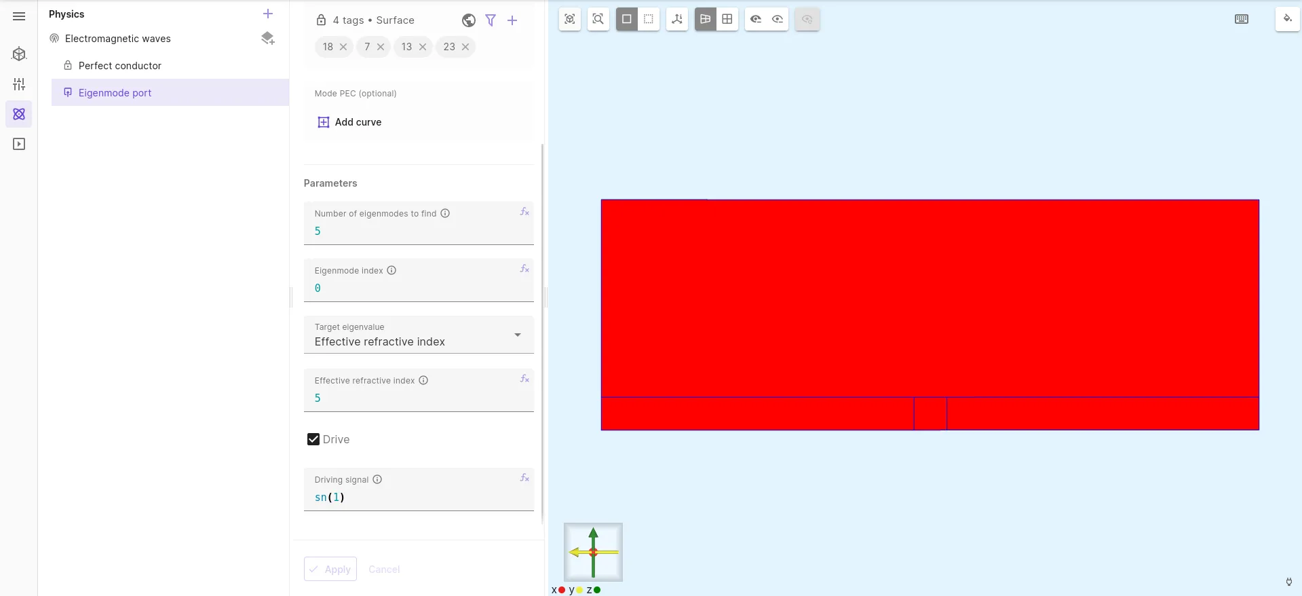Edit number of eigenmodes to find field
The height and width of the screenshot is (596, 1302).
click(419, 231)
